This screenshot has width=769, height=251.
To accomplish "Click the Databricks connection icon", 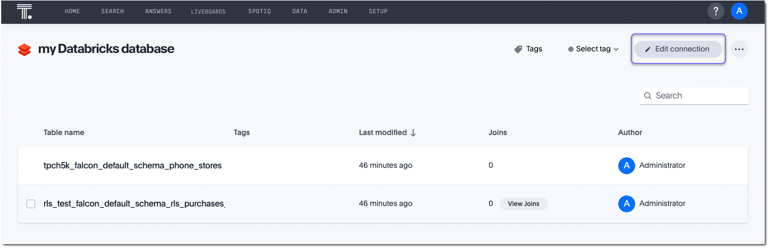I will tap(24, 49).
